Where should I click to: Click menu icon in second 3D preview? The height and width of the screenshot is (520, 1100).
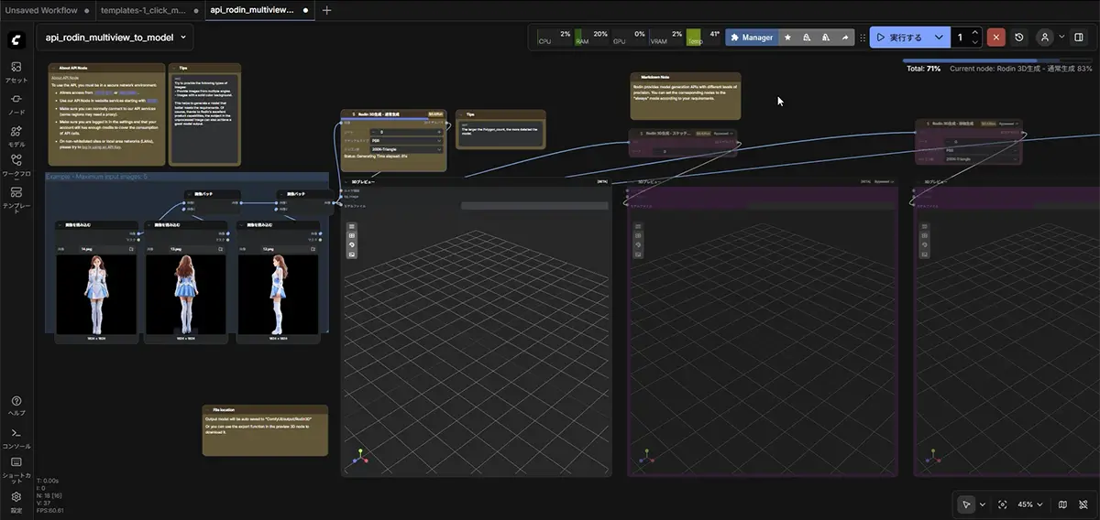pyautogui.click(x=638, y=226)
